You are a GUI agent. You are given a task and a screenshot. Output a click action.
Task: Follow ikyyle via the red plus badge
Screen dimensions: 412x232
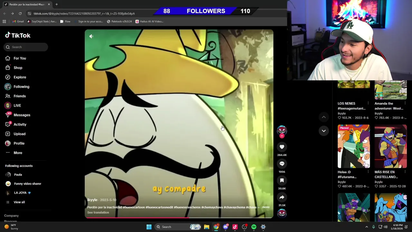282,136
